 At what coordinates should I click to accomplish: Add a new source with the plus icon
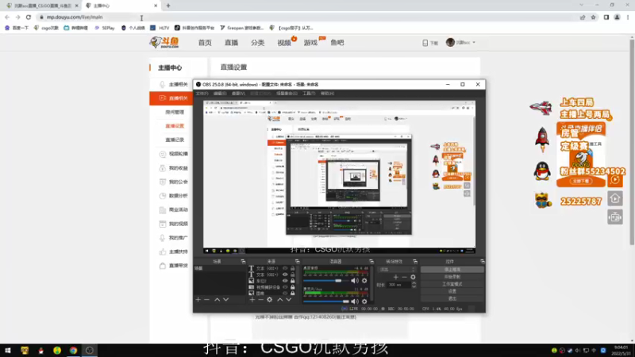click(252, 300)
